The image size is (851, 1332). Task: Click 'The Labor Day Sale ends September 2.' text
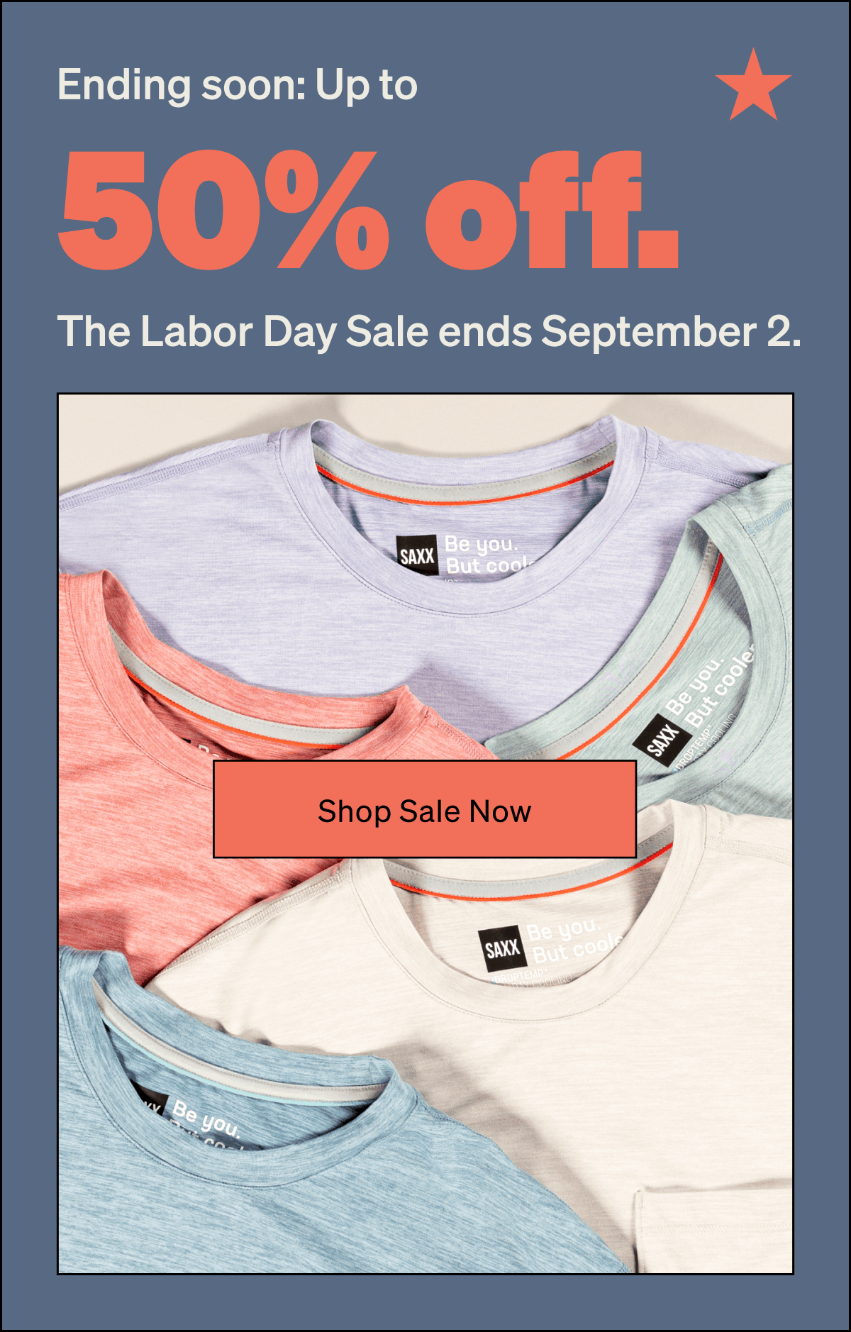pyautogui.click(x=429, y=331)
